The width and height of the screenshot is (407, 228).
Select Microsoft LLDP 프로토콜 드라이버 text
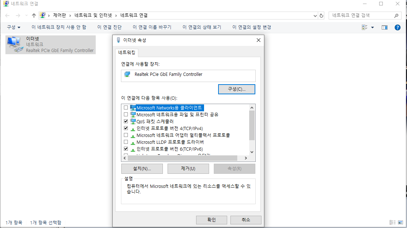(x=170, y=142)
